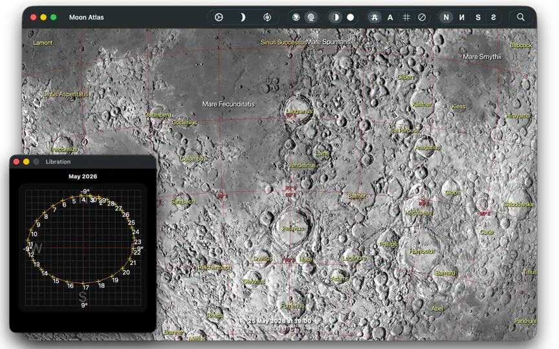
Task: Click the Mare Fecunditatis label
Action: [x=228, y=104]
